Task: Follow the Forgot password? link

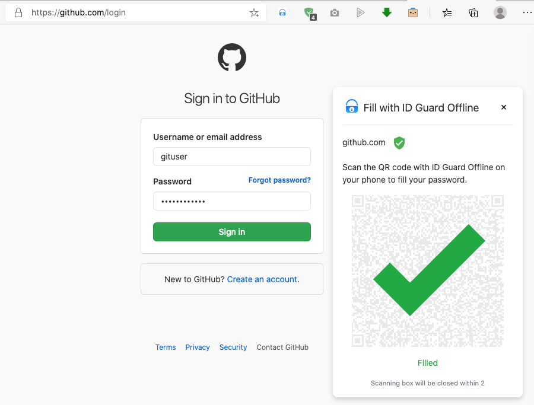Action: (x=279, y=180)
